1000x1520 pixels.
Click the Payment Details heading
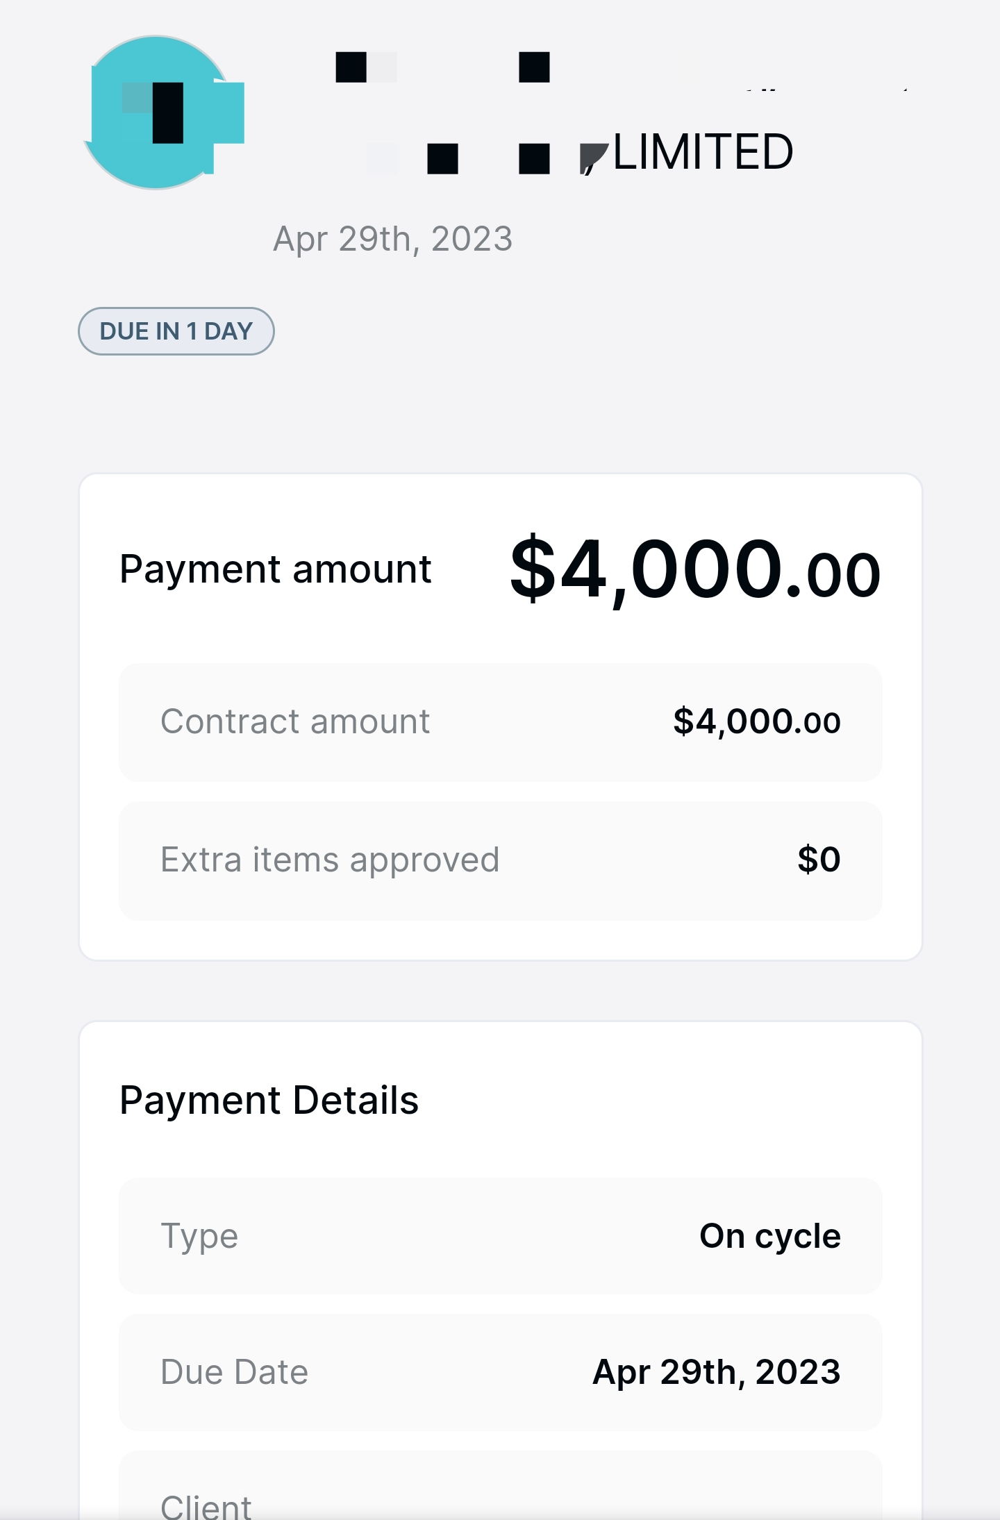pos(269,1101)
